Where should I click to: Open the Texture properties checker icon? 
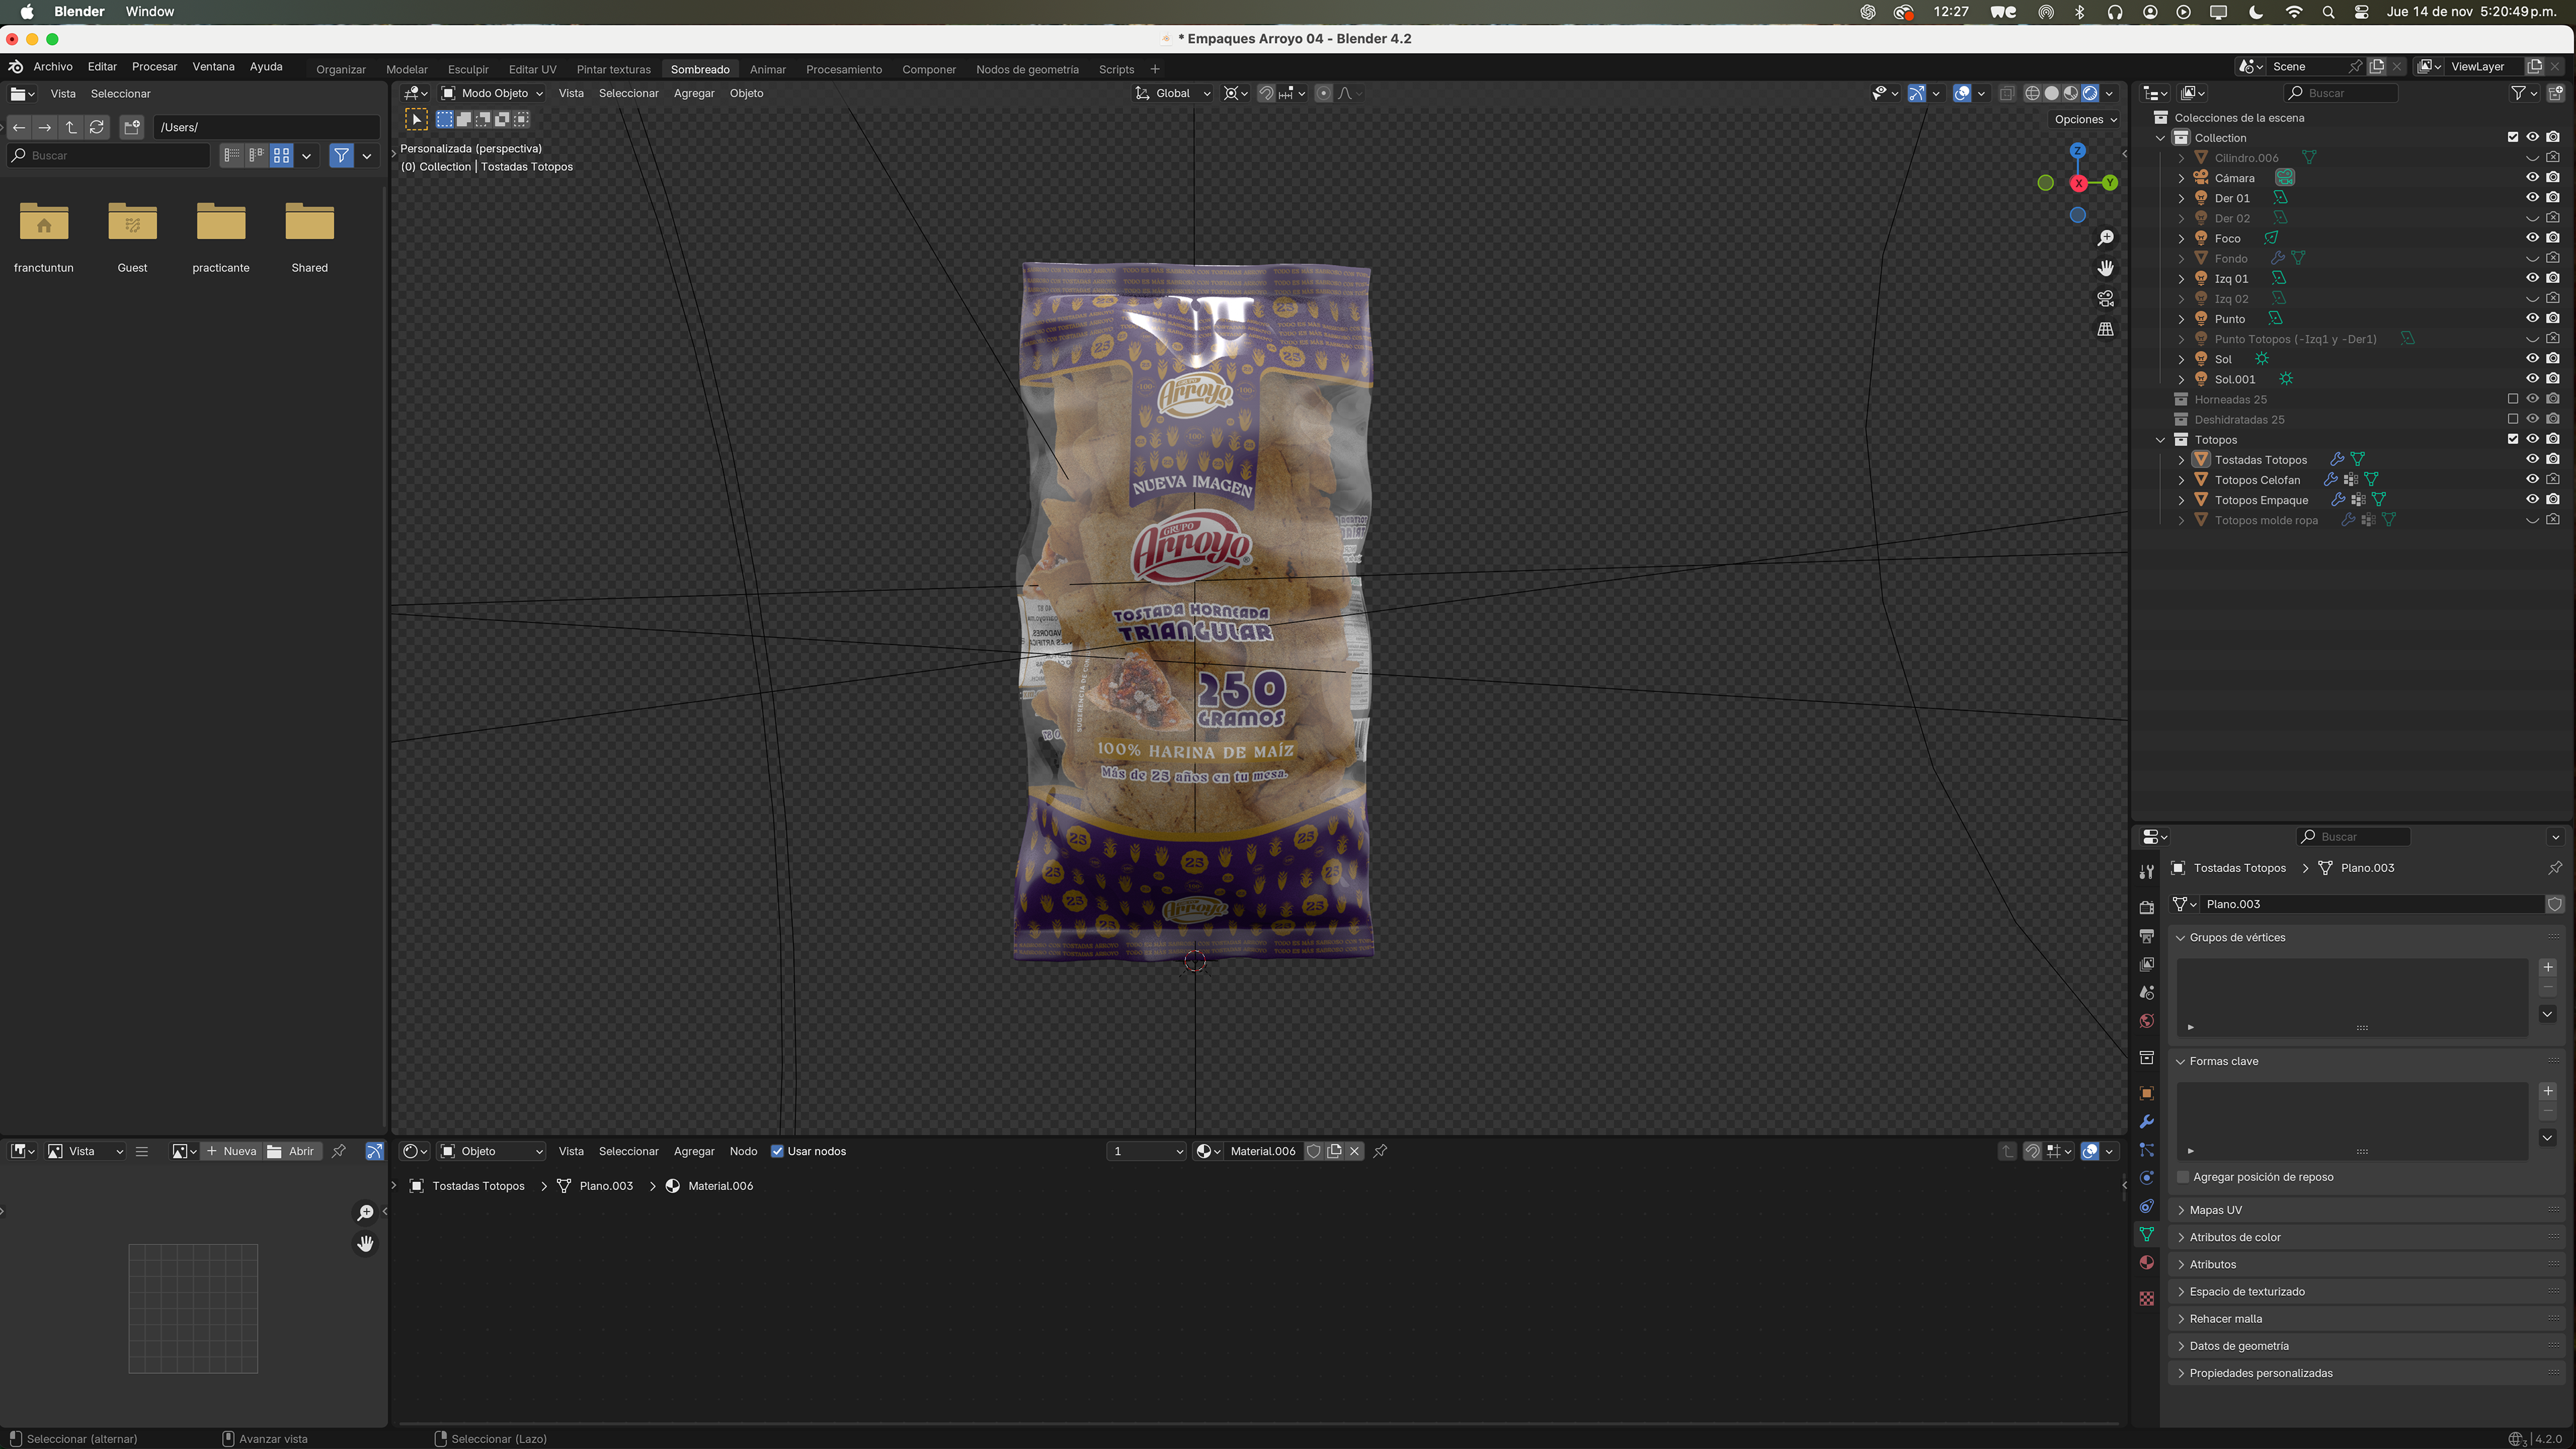pos(2146,1298)
